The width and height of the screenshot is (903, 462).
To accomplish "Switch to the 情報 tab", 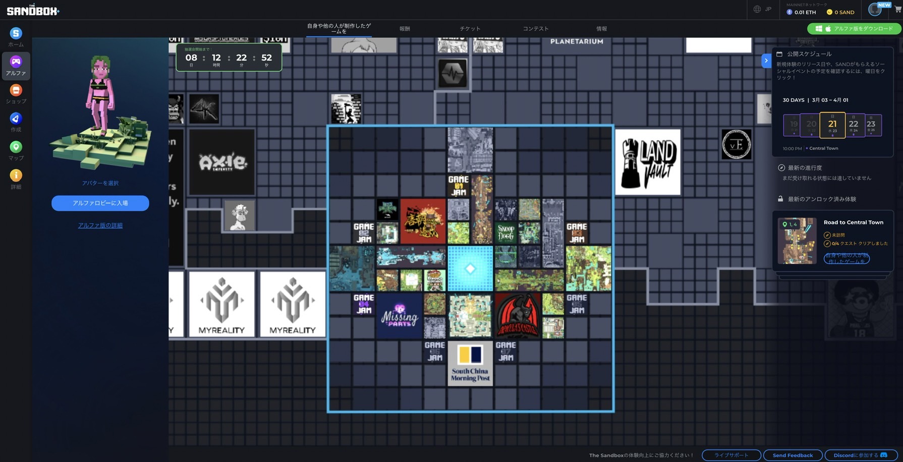I will [x=602, y=29].
